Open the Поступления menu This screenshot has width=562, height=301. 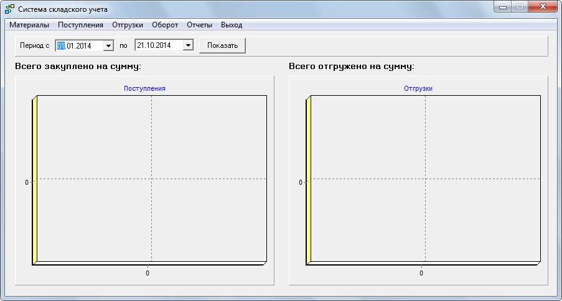81,25
